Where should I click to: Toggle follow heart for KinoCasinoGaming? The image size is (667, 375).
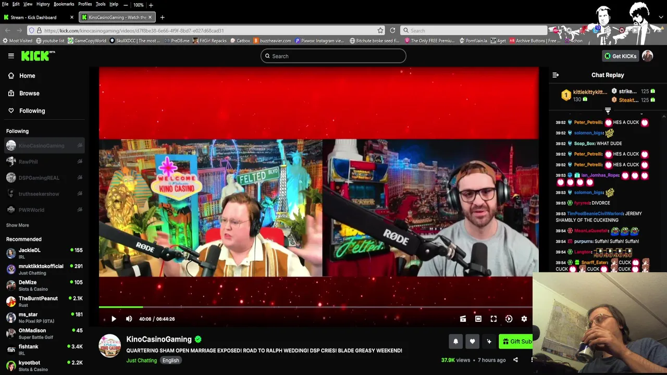(472, 341)
